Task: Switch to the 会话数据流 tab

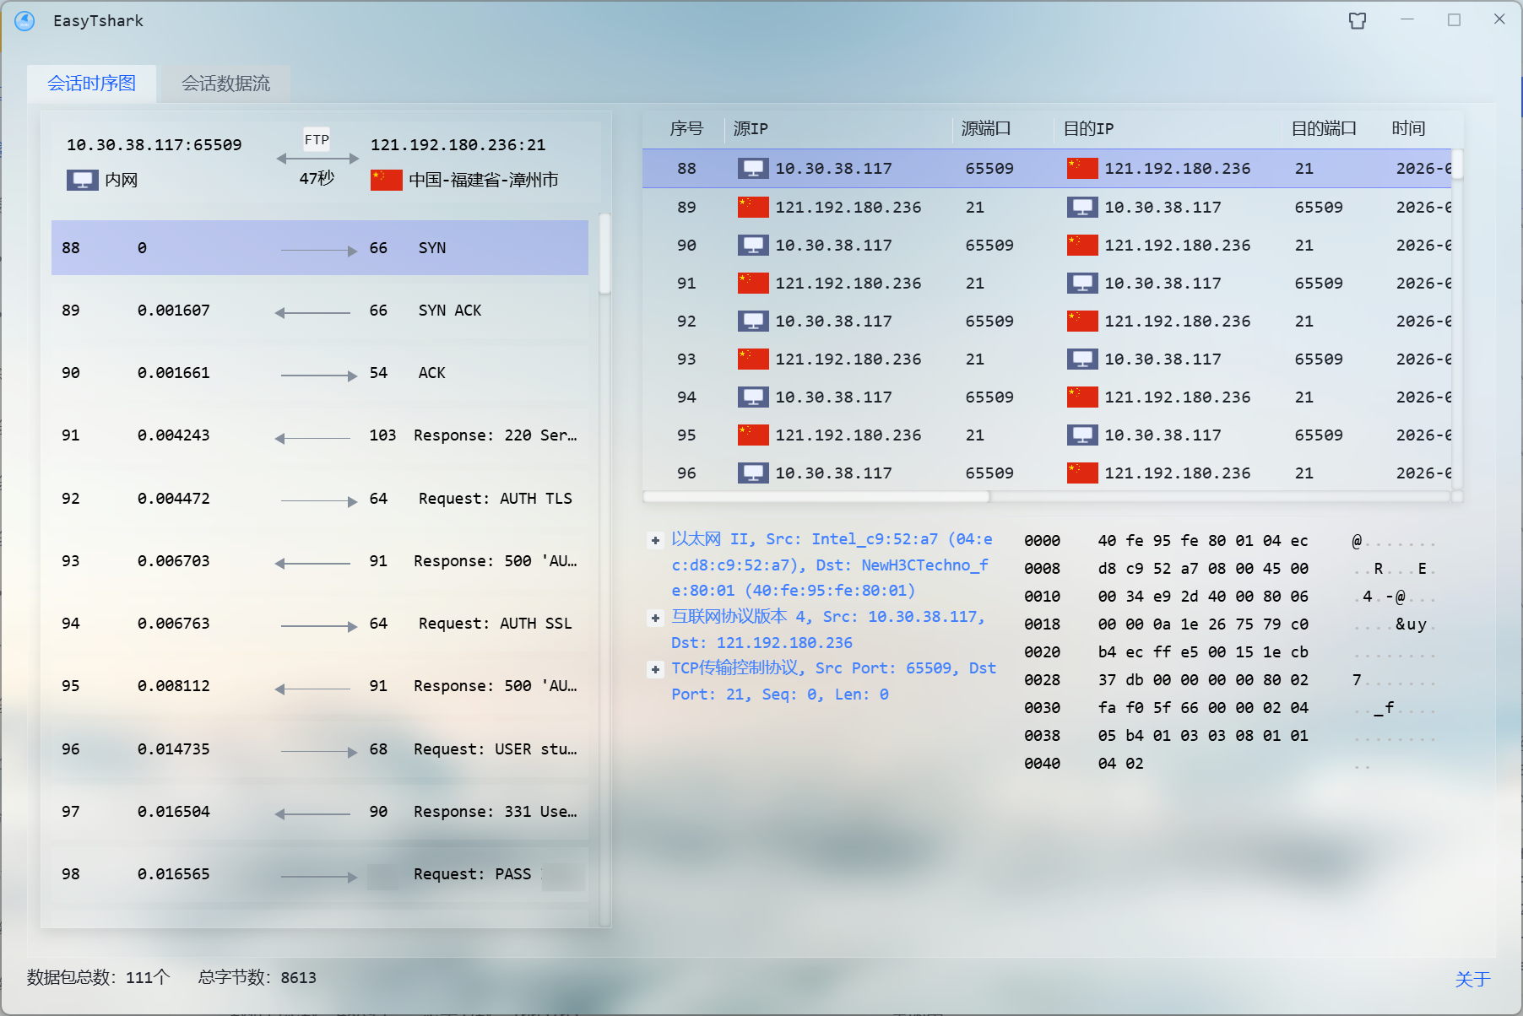Action: tap(225, 84)
